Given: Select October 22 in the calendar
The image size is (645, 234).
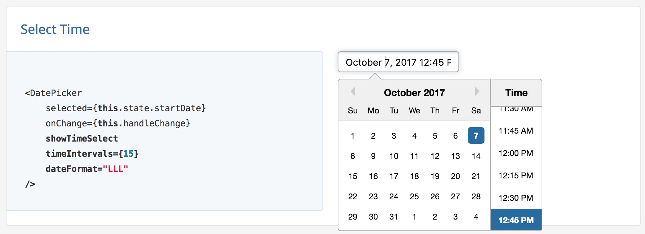Looking at the screenshot, I should [353, 196].
